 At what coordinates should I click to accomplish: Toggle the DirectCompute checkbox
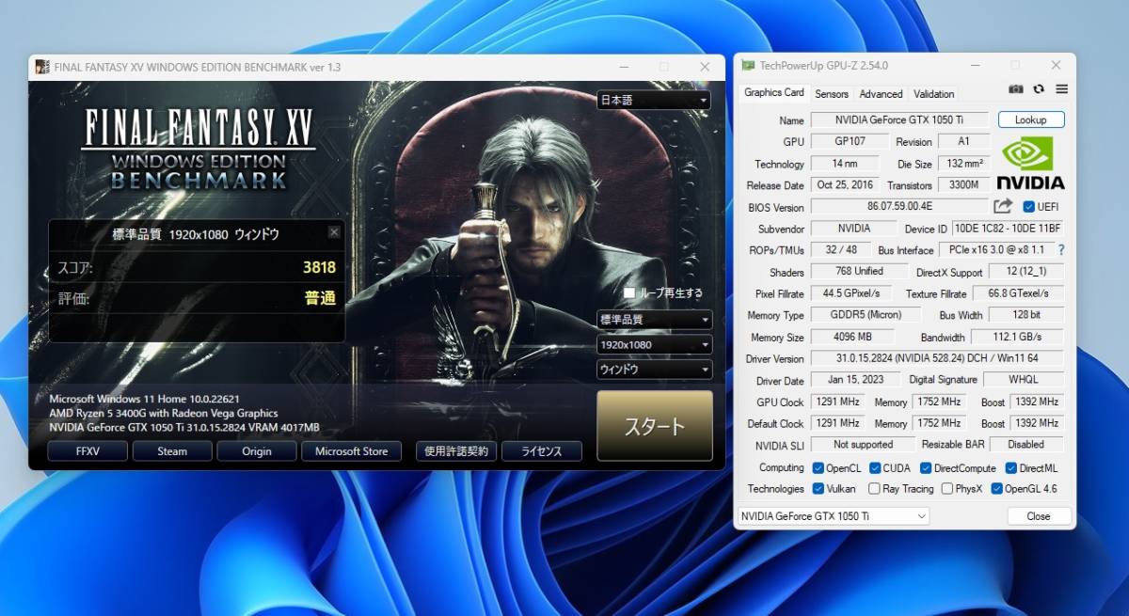click(x=926, y=467)
